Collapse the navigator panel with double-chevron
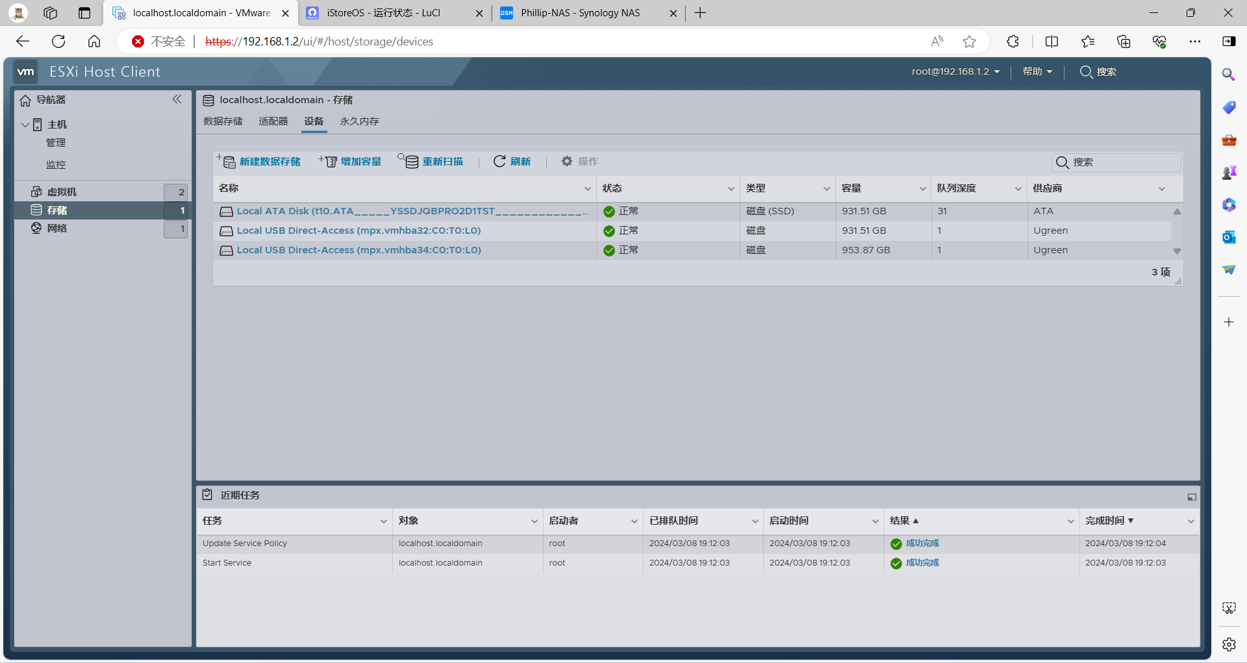 (x=177, y=99)
